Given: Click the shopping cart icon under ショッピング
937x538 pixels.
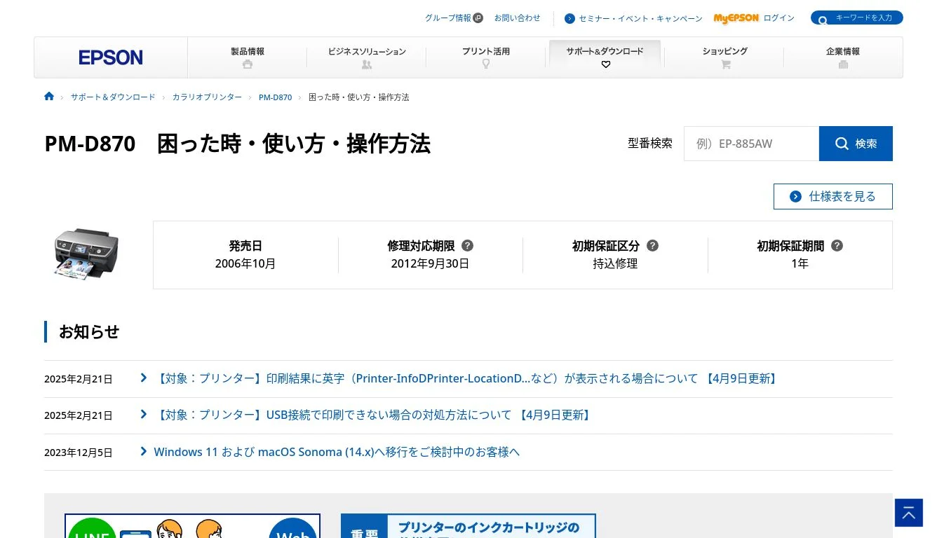Looking at the screenshot, I should [x=725, y=64].
